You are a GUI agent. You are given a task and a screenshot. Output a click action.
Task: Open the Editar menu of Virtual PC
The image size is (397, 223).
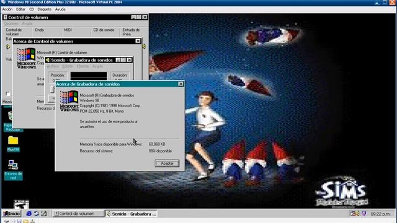[x=20, y=9]
